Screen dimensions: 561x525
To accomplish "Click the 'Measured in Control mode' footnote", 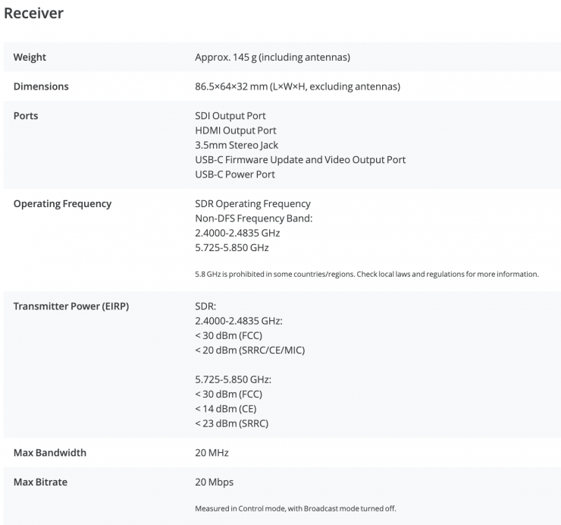I will pos(296,508).
